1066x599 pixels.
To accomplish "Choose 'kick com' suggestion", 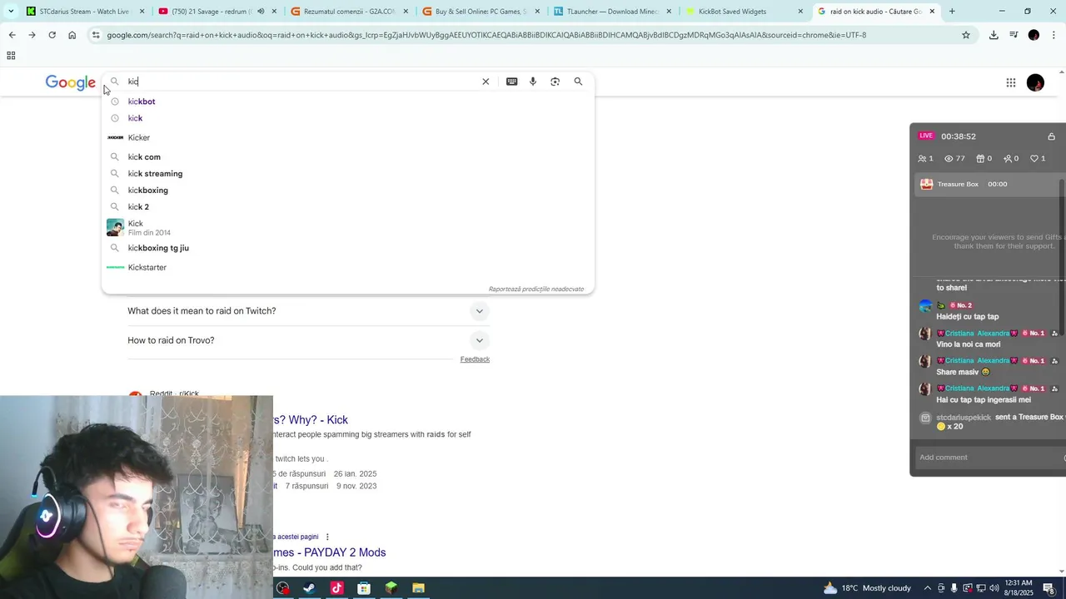I will click(348, 157).
